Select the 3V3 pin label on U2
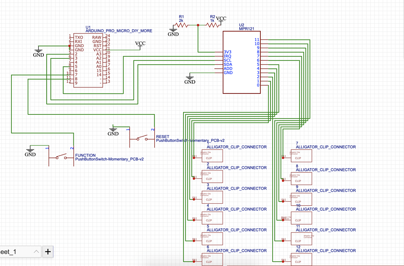 228,52
